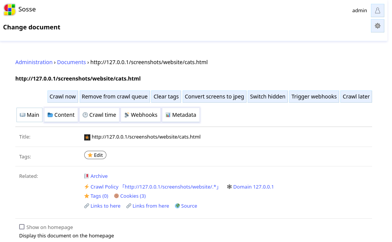Click the Crawl now button
Image resolution: width=392 pixels, height=242 pixels.
pos(63,97)
